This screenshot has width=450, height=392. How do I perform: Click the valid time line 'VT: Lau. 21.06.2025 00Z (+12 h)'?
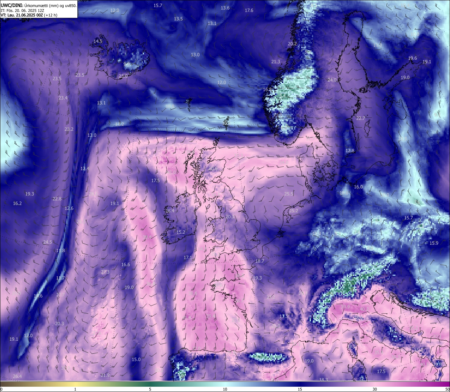[x=29, y=15]
